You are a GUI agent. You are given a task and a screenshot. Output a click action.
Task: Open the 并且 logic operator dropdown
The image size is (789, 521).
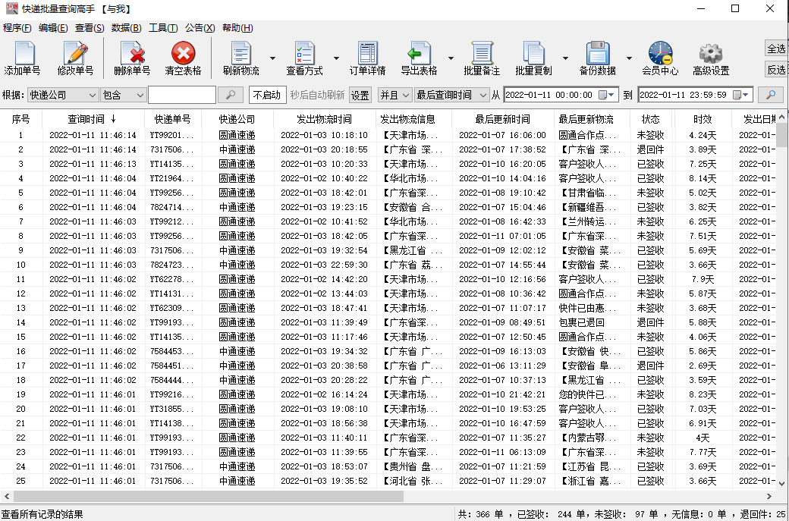click(x=406, y=95)
